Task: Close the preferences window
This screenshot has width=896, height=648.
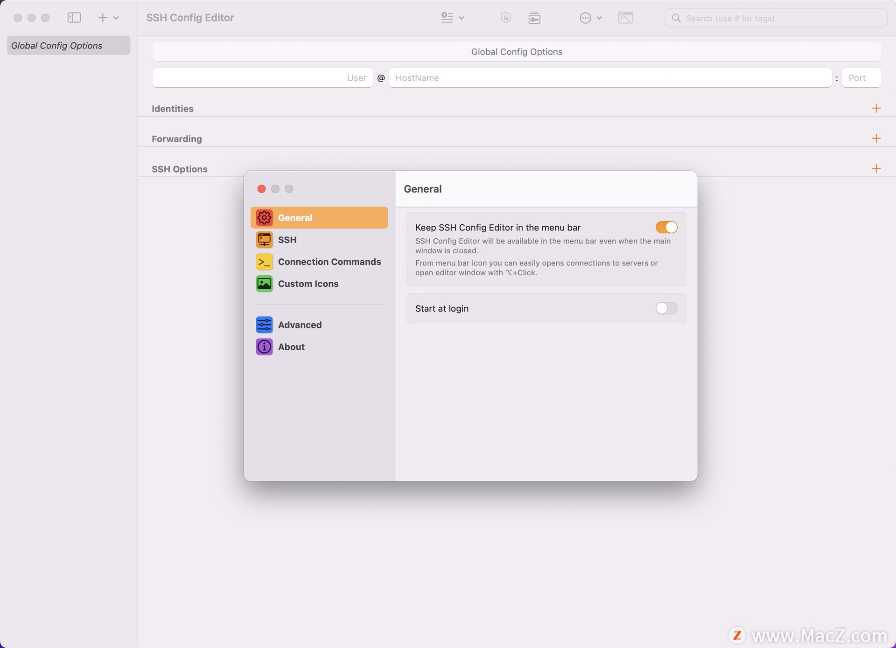Action: (x=261, y=188)
